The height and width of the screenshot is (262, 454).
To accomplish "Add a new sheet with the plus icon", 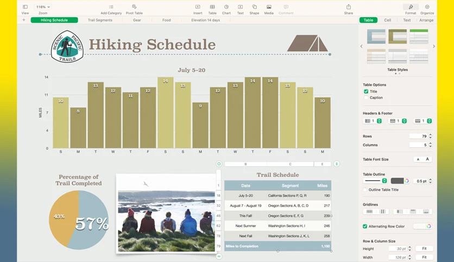I will [24, 20].
